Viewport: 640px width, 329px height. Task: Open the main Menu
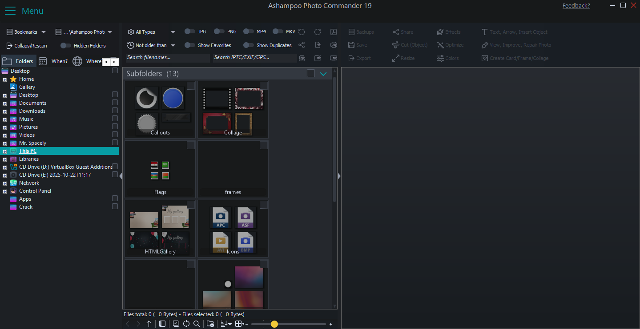pyautogui.click(x=24, y=11)
